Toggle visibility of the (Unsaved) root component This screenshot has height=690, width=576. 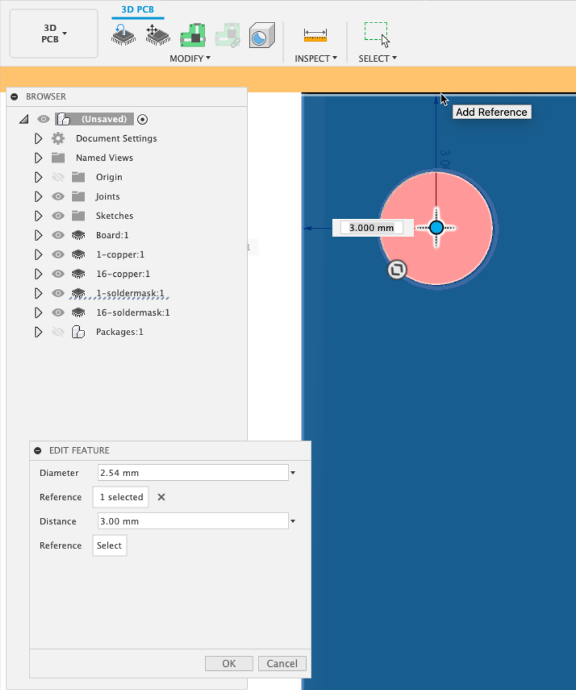tap(43, 119)
